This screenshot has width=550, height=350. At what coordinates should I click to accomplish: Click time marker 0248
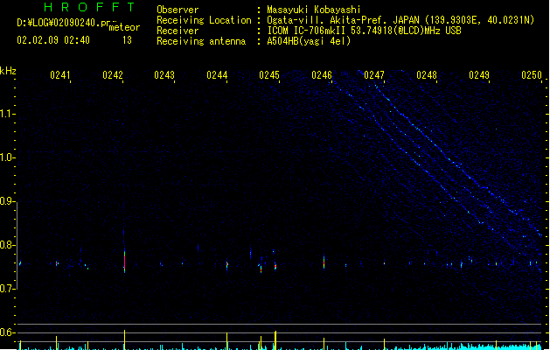coord(427,75)
